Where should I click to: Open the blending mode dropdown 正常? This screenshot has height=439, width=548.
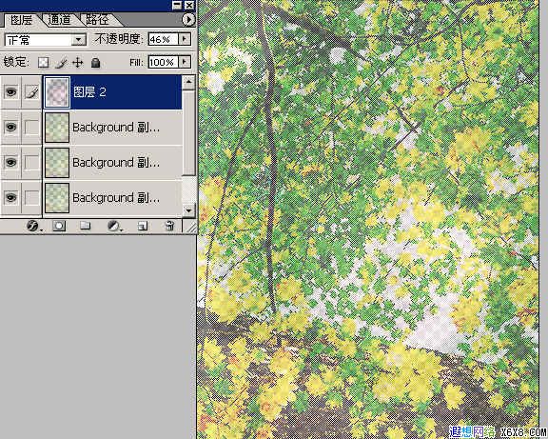[46, 40]
